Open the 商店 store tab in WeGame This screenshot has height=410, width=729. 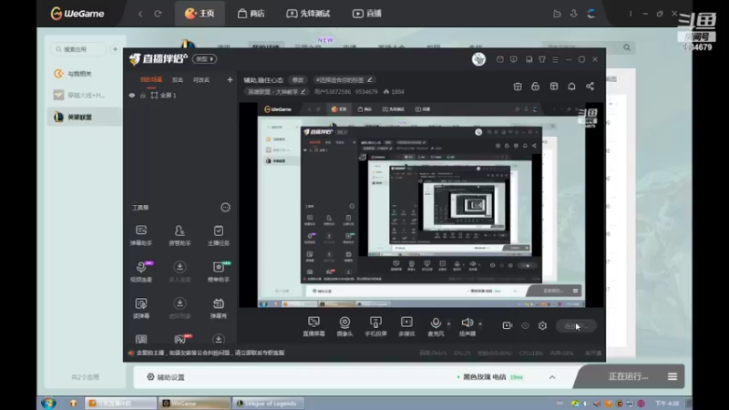point(252,14)
